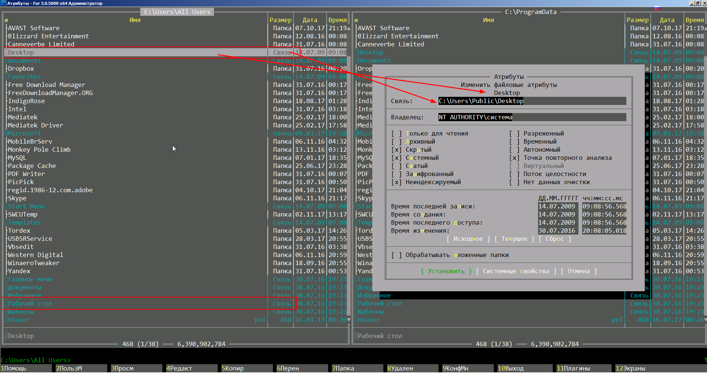This screenshot has height=373, width=707.
Task: Click the 'Отмена' button
Action: click(x=579, y=271)
